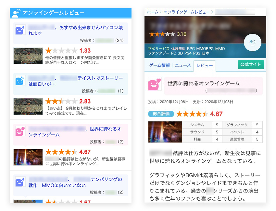Viewport: 276px width, 211px height.
Task: Click the sad face icon on the first review
Action: pyautogui.click(x=20, y=30)
